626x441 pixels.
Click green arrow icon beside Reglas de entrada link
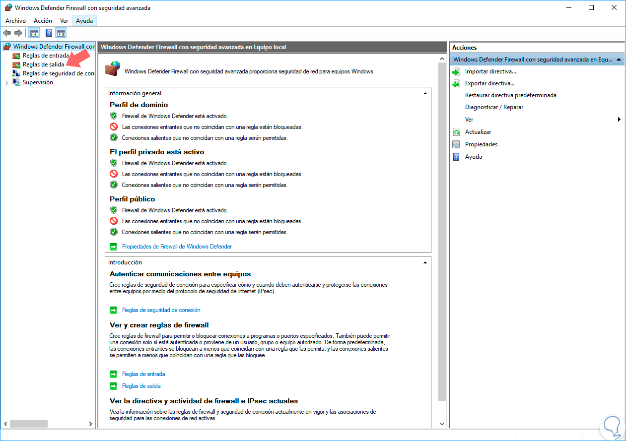(113, 374)
